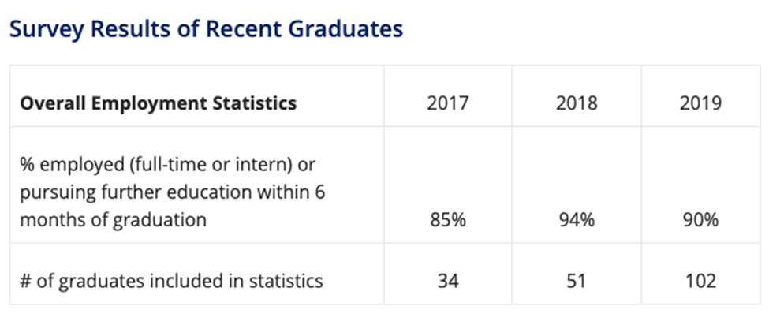Click the Survey Results of Recent Graduates heading
769x321 pixels.
206,29
